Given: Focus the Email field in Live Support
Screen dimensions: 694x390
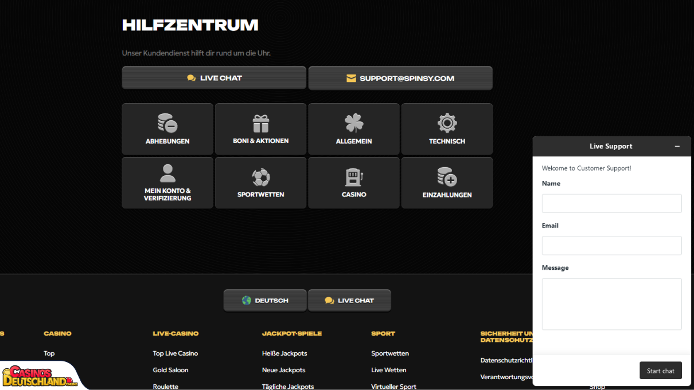Looking at the screenshot, I should pyautogui.click(x=612, y=246).
